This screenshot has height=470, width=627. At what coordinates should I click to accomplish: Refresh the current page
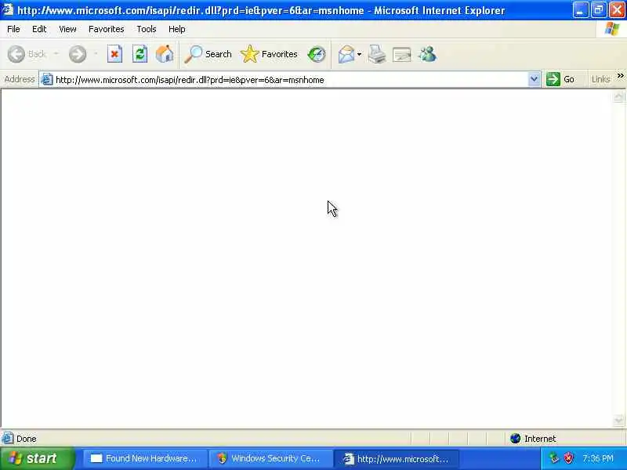pyautogui.click(x=140, y=54)
